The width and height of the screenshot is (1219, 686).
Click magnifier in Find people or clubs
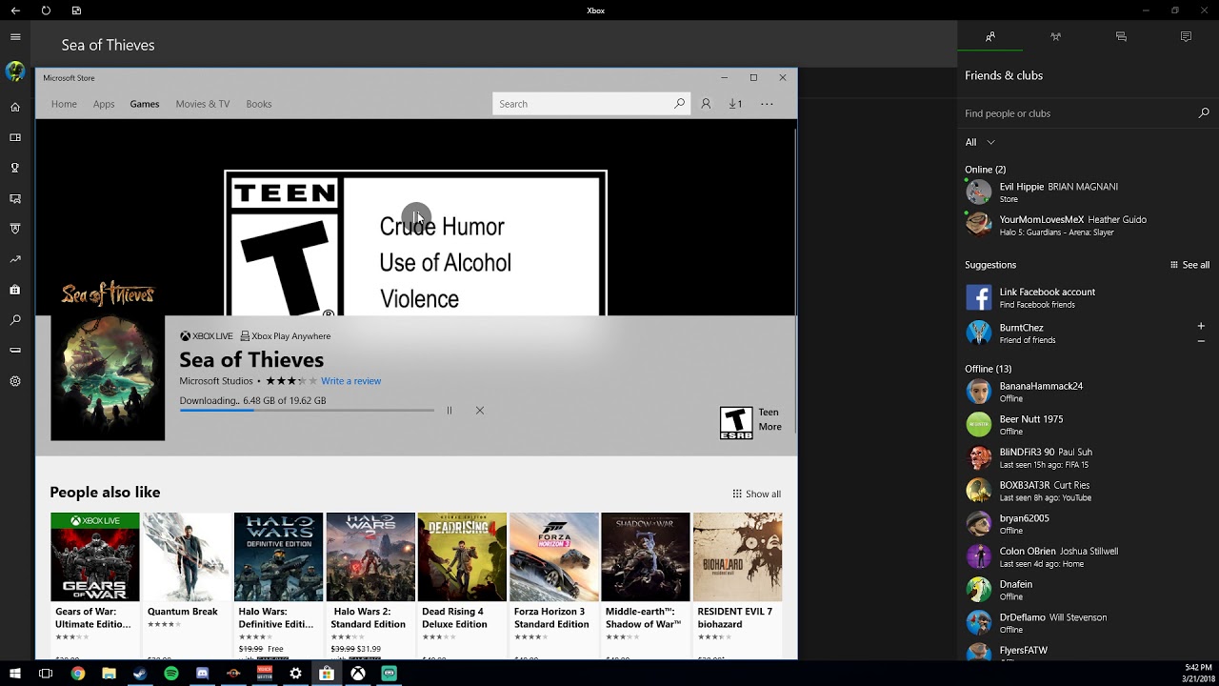pyautogui.click(x=1204, y=113)
